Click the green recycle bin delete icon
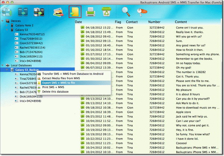This screenshot has width=224, height=156. (x=106, y=12)
